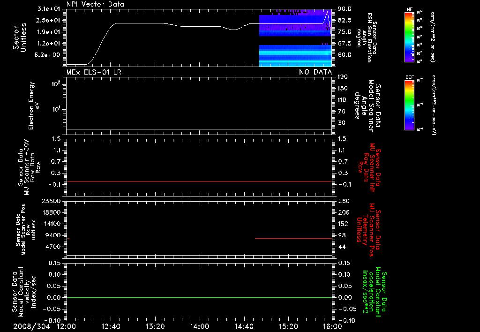Click red "MU Scanner Pos Telemetry" title
Screen dimensions: 480x332
coord(369,230)
